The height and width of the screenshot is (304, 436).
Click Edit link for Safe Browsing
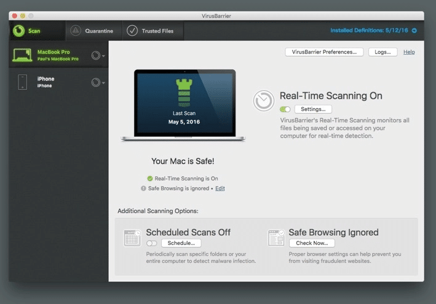pyautogui.click(x=220, y=188)
